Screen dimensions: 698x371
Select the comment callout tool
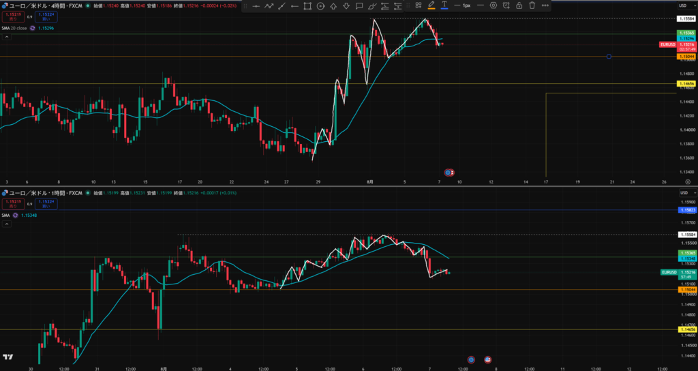pos(359,5)
